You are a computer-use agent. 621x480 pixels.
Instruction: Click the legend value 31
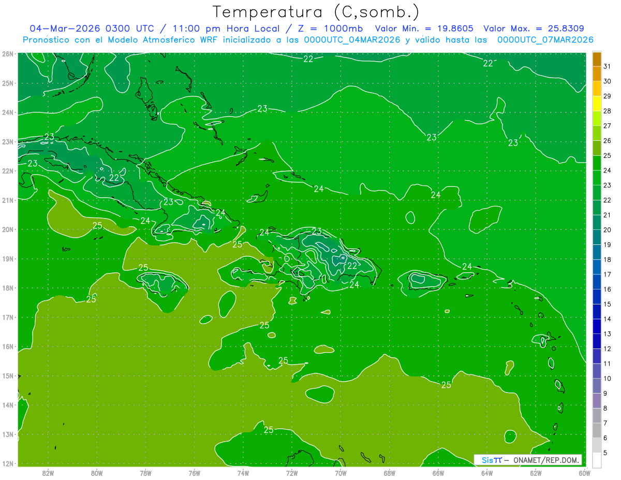coord(607,66)
